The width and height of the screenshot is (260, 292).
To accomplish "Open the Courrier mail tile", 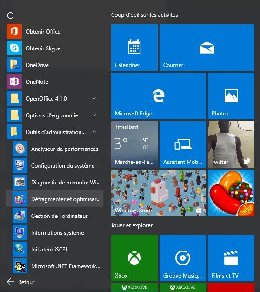I will [207, 48].
